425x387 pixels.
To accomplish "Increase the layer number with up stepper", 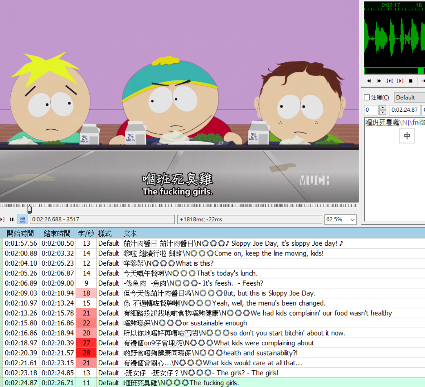I will pos(383,108).
